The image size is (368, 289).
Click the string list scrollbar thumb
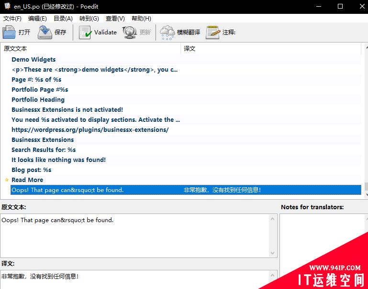(366, 187)
